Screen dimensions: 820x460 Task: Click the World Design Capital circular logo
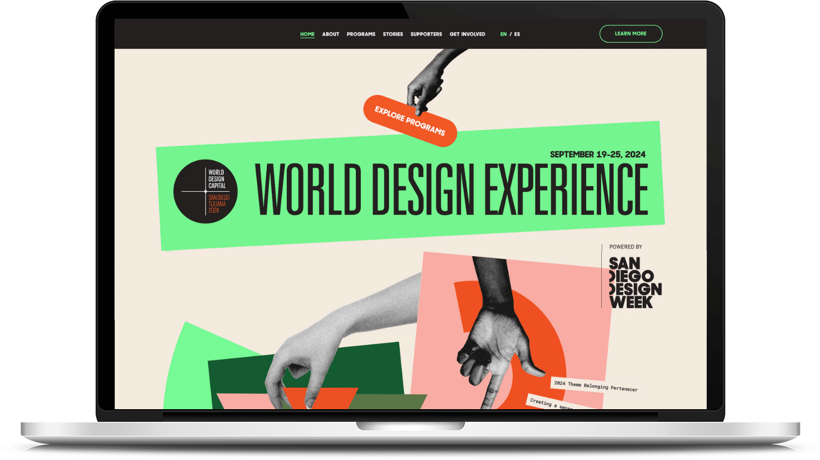coord(206,191)
